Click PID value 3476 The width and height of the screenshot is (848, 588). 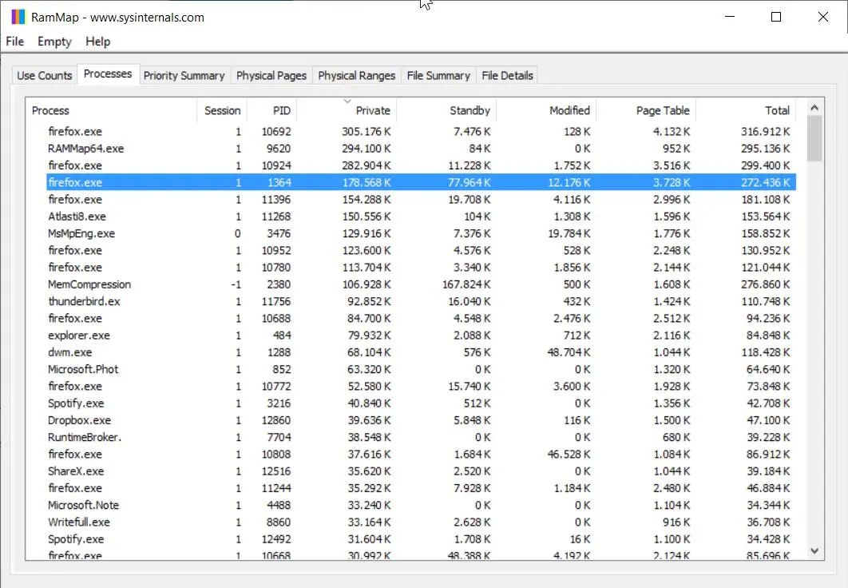click(x=279, y=234)
